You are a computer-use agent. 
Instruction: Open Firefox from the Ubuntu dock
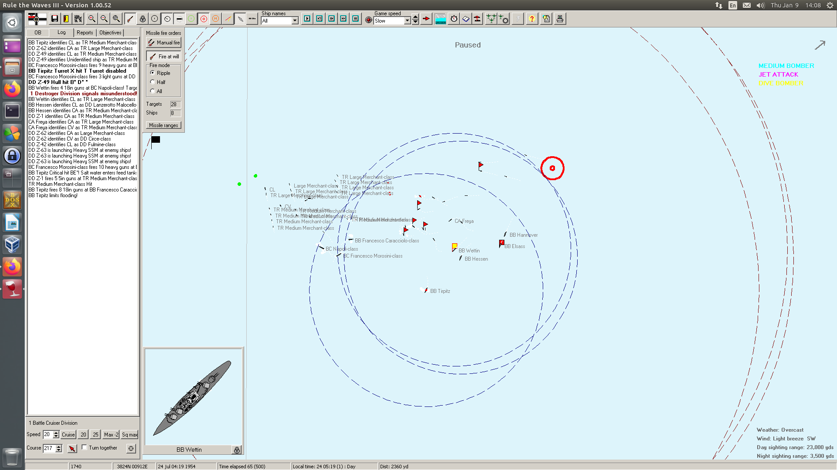[12, 89]
